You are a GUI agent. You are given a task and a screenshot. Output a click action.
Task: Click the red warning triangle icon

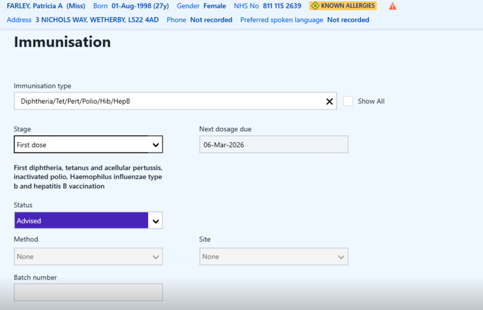click(x=392, y=6)
